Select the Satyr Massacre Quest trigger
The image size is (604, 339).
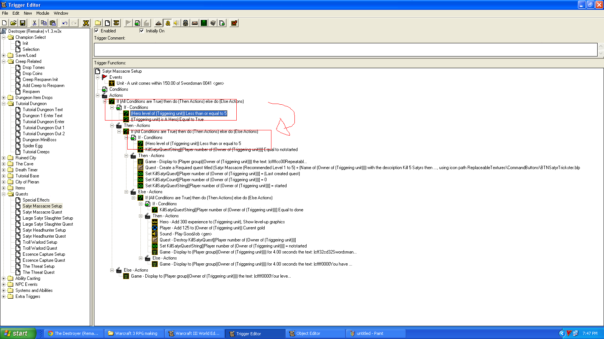[x=42, y=212]
